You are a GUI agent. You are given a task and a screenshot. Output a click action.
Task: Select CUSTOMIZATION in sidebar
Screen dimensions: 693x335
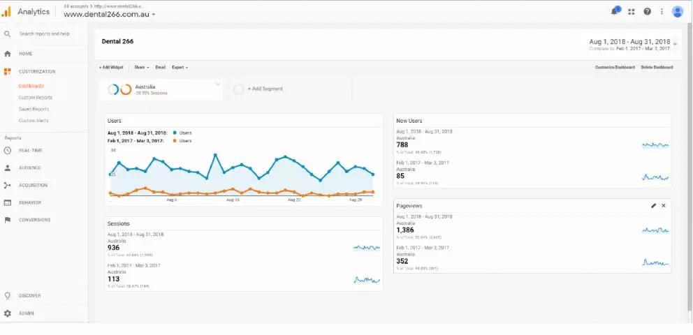37,71
